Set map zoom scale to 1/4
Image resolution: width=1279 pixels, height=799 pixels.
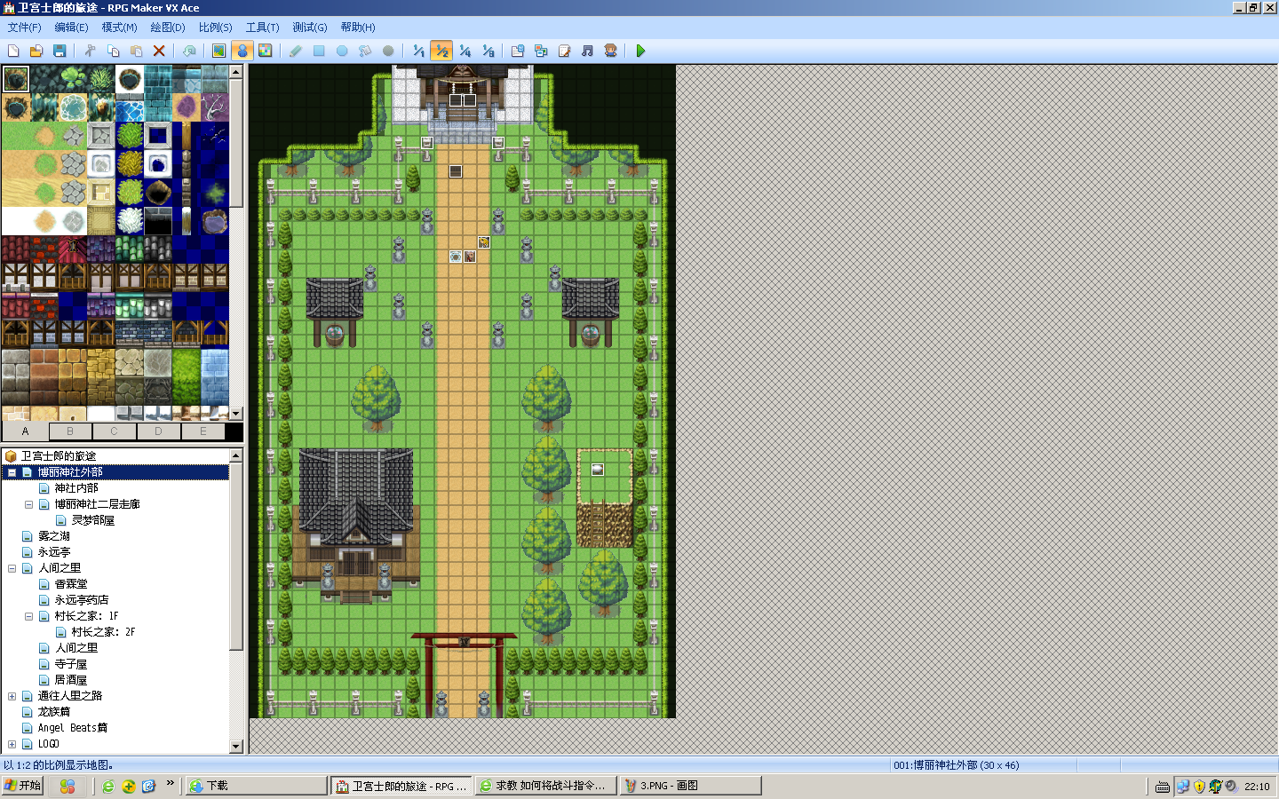[465, 51]
